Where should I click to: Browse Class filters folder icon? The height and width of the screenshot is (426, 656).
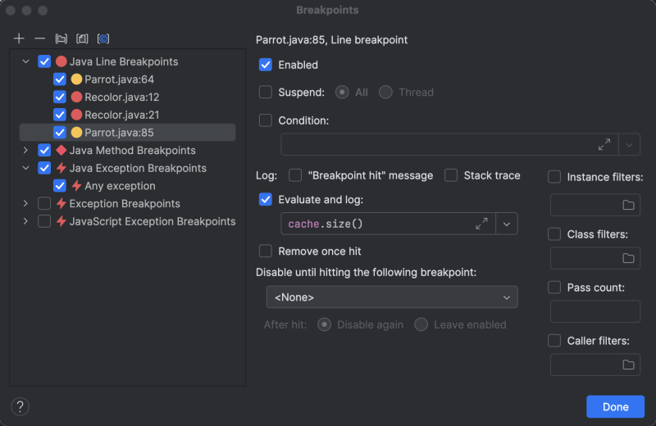tap(629, 258)
